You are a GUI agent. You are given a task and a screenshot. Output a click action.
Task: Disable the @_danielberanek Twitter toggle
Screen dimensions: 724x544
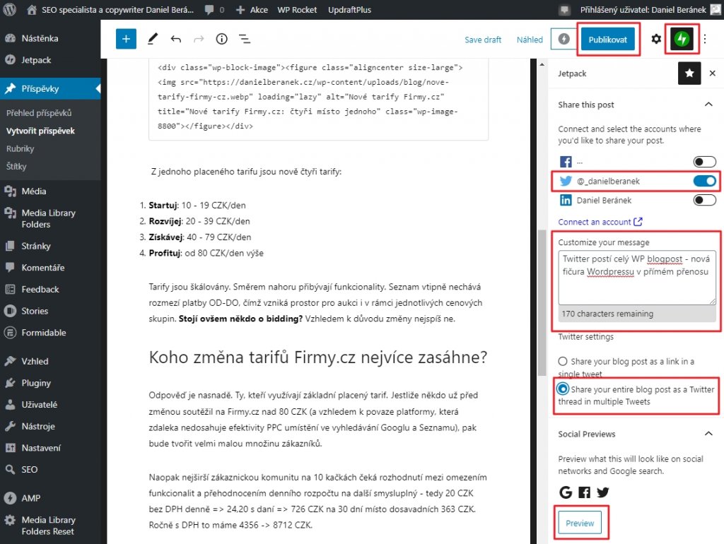(704, 181)
